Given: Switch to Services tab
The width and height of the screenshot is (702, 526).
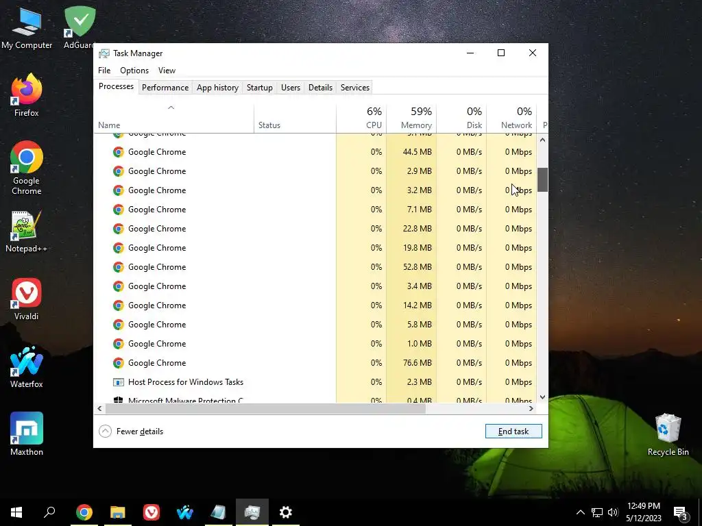Looking at the screenshot, I should click(x=355, y=88).
